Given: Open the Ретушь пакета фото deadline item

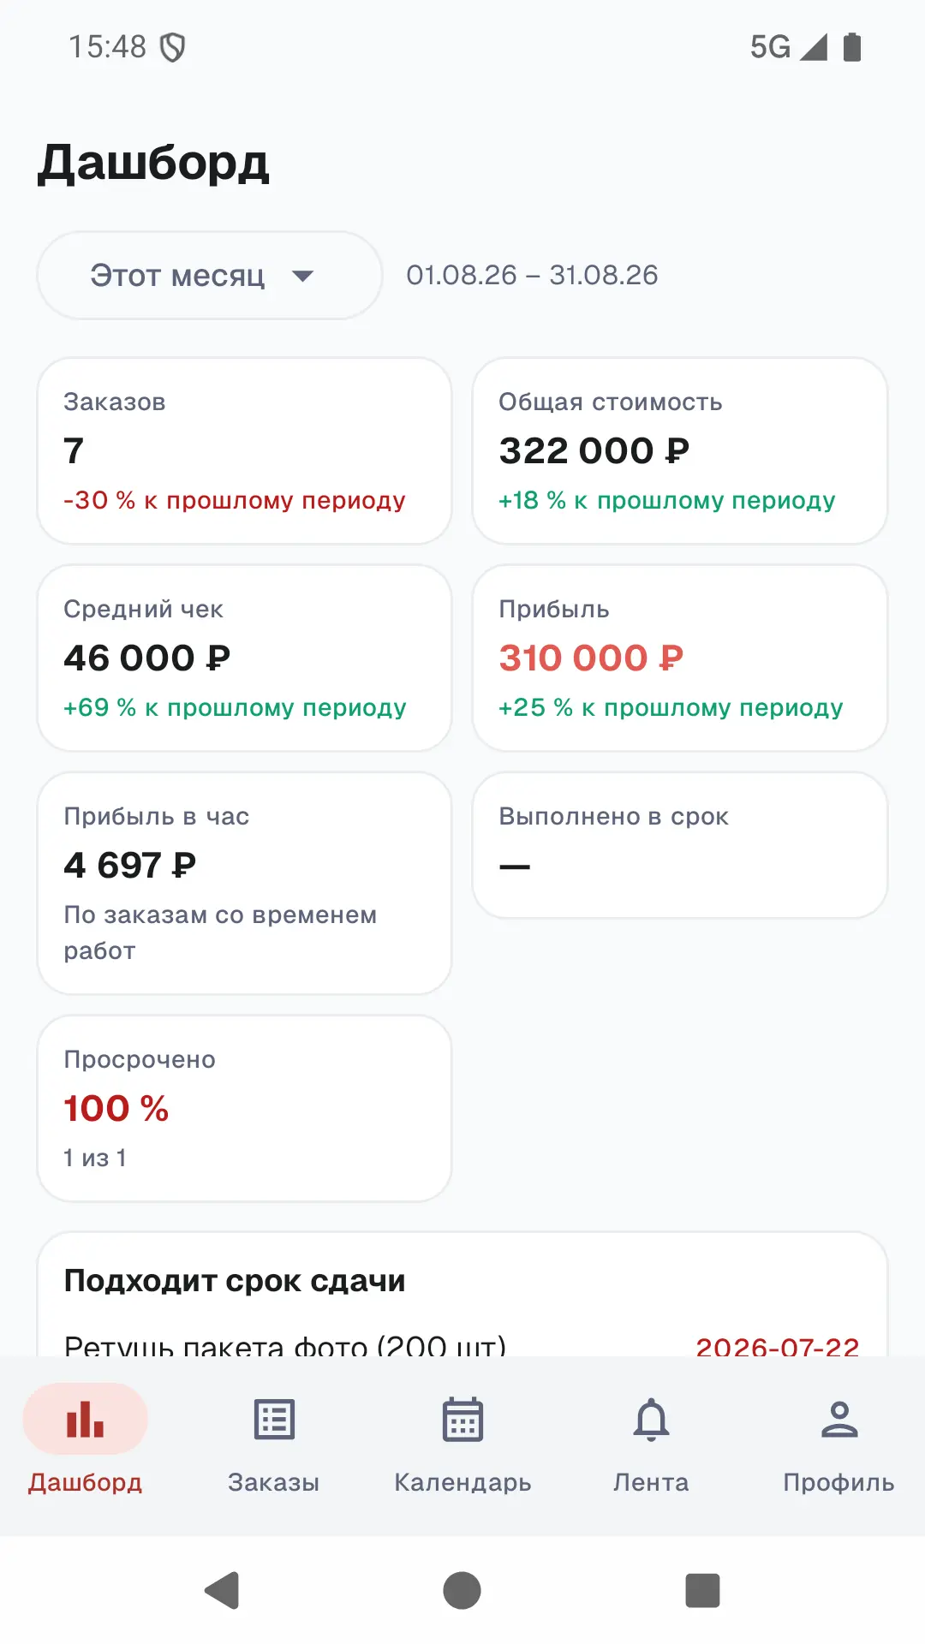Looking at the screenshot, I should [x=462, y=1345].
